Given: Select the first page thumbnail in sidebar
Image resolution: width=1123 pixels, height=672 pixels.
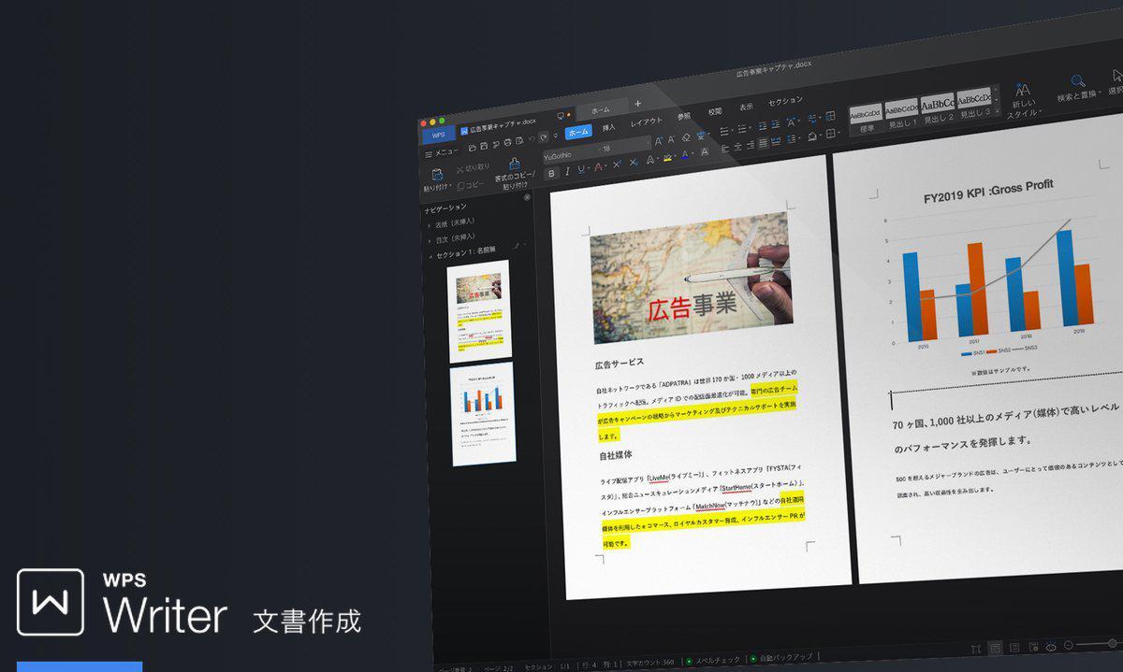Looking at the screenshot, I should (477, 313).
